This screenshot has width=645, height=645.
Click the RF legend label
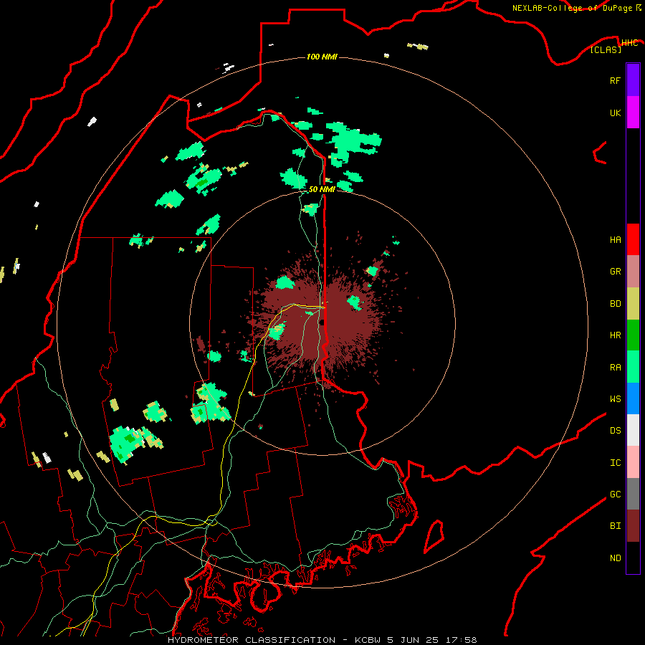(x=615, y=80)
